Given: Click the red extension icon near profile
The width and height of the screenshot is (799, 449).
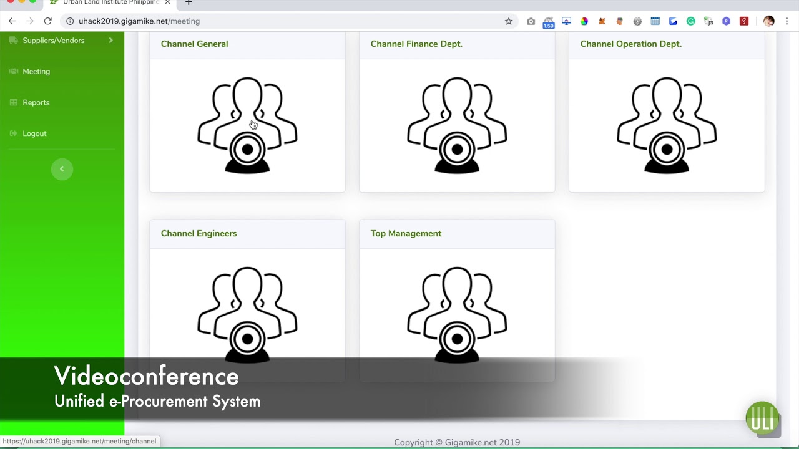Looking at the screenshot, I should coord(744,21).
